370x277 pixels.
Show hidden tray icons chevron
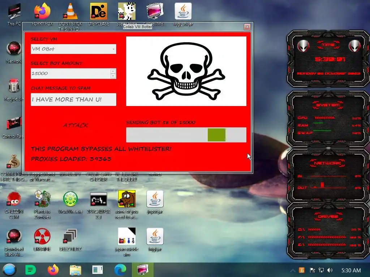[x=293, y=271]
